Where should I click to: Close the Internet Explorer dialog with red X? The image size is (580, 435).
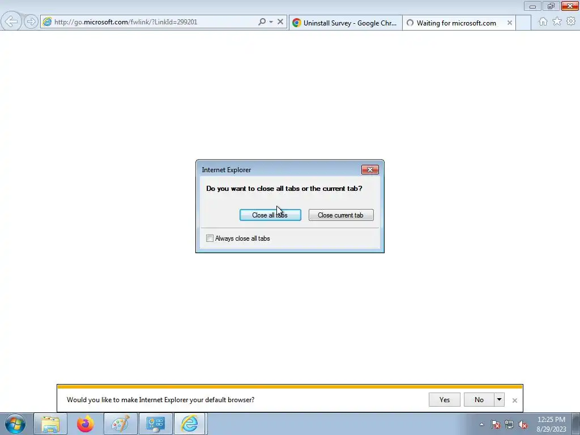coord(370,170)
